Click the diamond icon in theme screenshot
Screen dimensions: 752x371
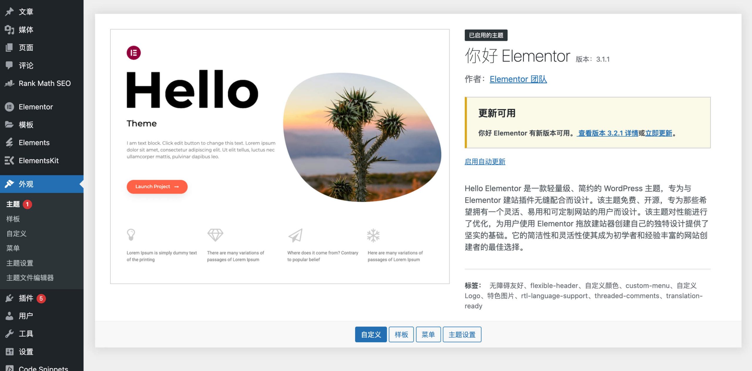click(x=215, y=235)
